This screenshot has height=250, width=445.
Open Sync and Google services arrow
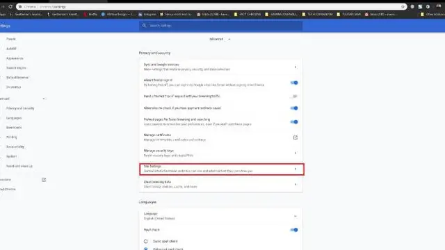click(295, 67)
